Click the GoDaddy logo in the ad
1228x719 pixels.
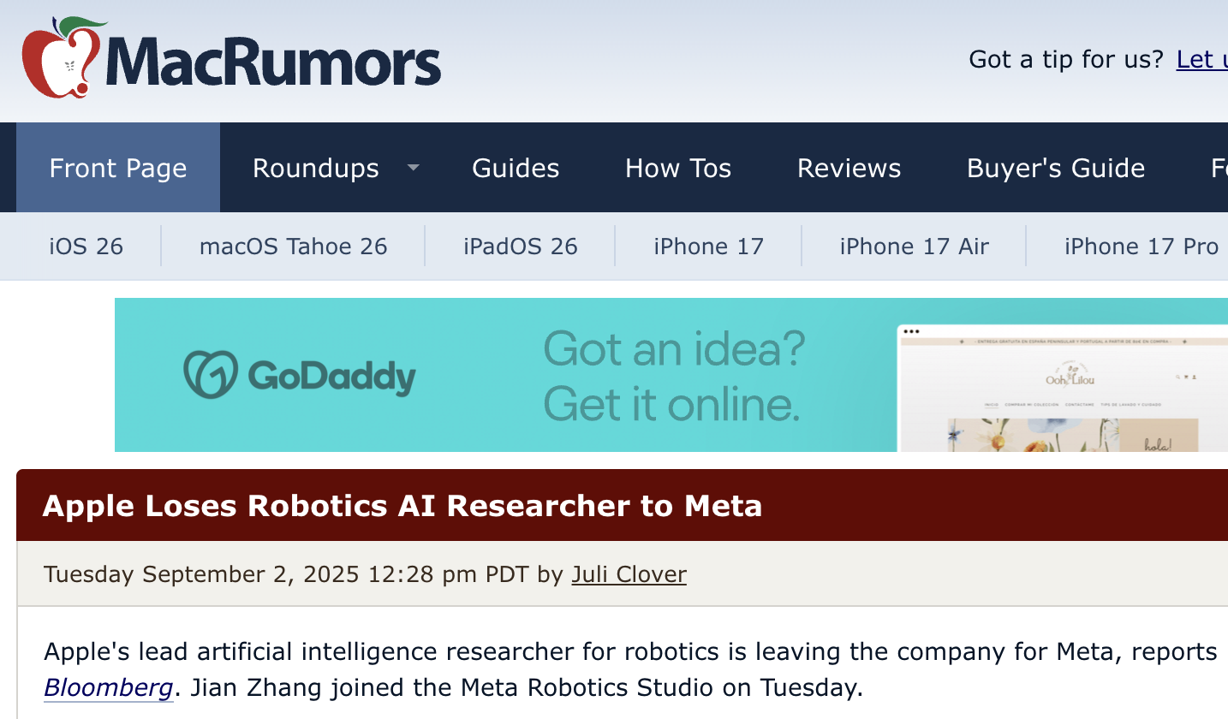coord(300,375)
